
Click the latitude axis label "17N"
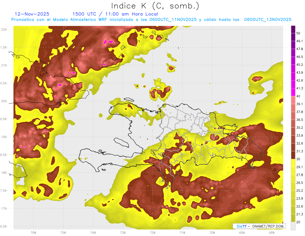coord(4,209)
